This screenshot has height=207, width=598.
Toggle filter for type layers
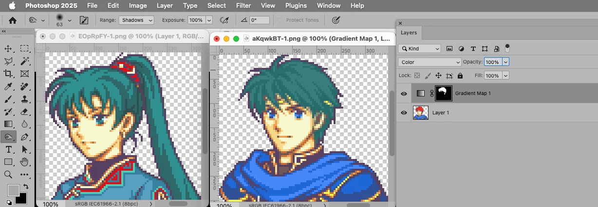[x=473, y=48]
